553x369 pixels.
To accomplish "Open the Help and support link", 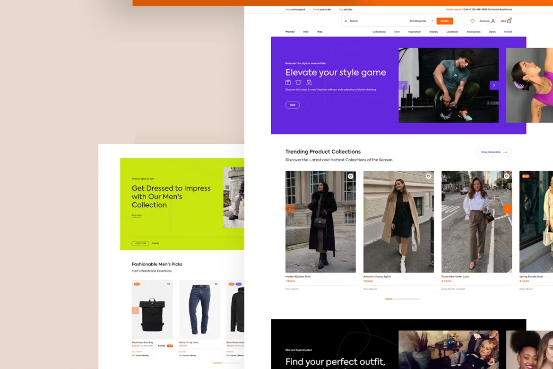I will point(295,9).
